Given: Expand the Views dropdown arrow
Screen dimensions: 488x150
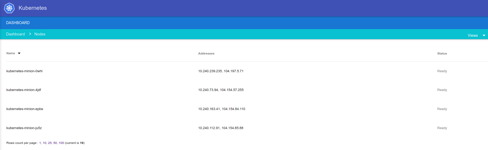Looking at the screenshot, I should pos(484,35).
